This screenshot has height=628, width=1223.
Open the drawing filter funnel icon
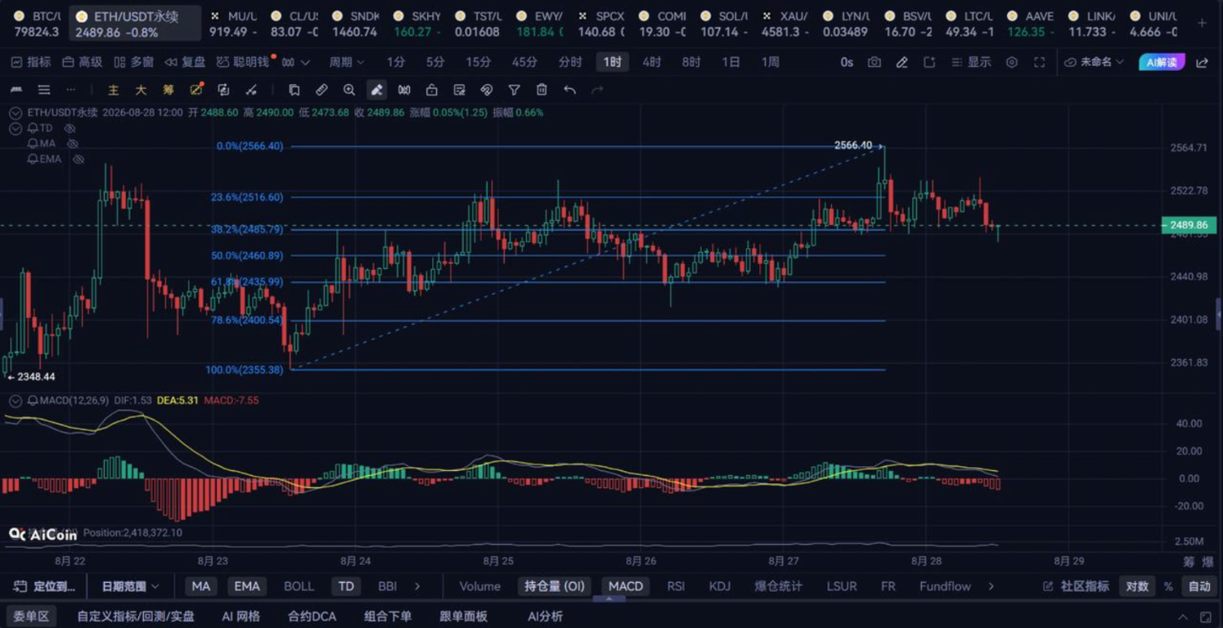[x=514, y=90]
